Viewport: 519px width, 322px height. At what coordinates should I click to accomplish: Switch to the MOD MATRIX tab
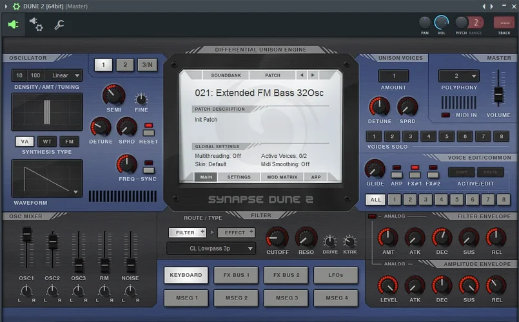tap(282, 177)
